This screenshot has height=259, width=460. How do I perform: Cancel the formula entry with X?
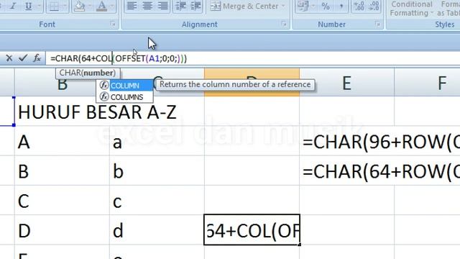click(9, 58)
